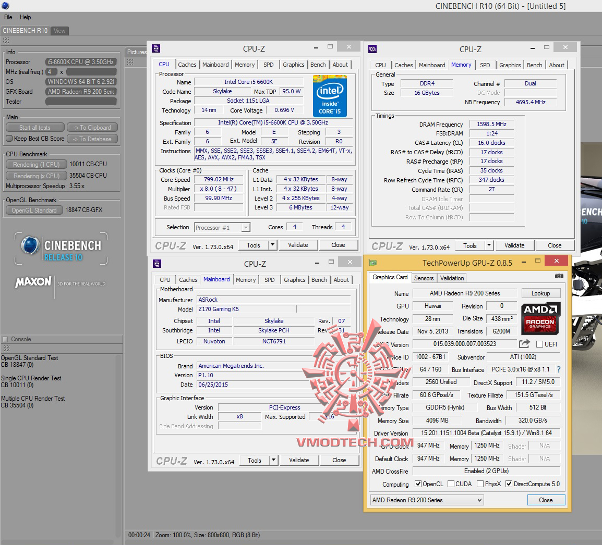Image resolution: width=602 pixels, height=545 pixels.
Task: Minimize the CPU-Z CPU tab window
Action: tap(316, 47)
